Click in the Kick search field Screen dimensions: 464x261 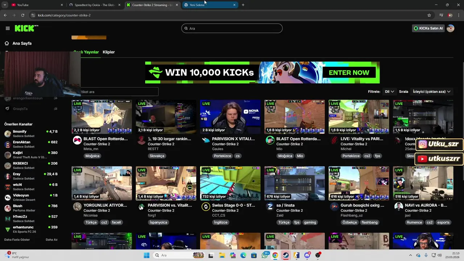click(x=232, y=28)
